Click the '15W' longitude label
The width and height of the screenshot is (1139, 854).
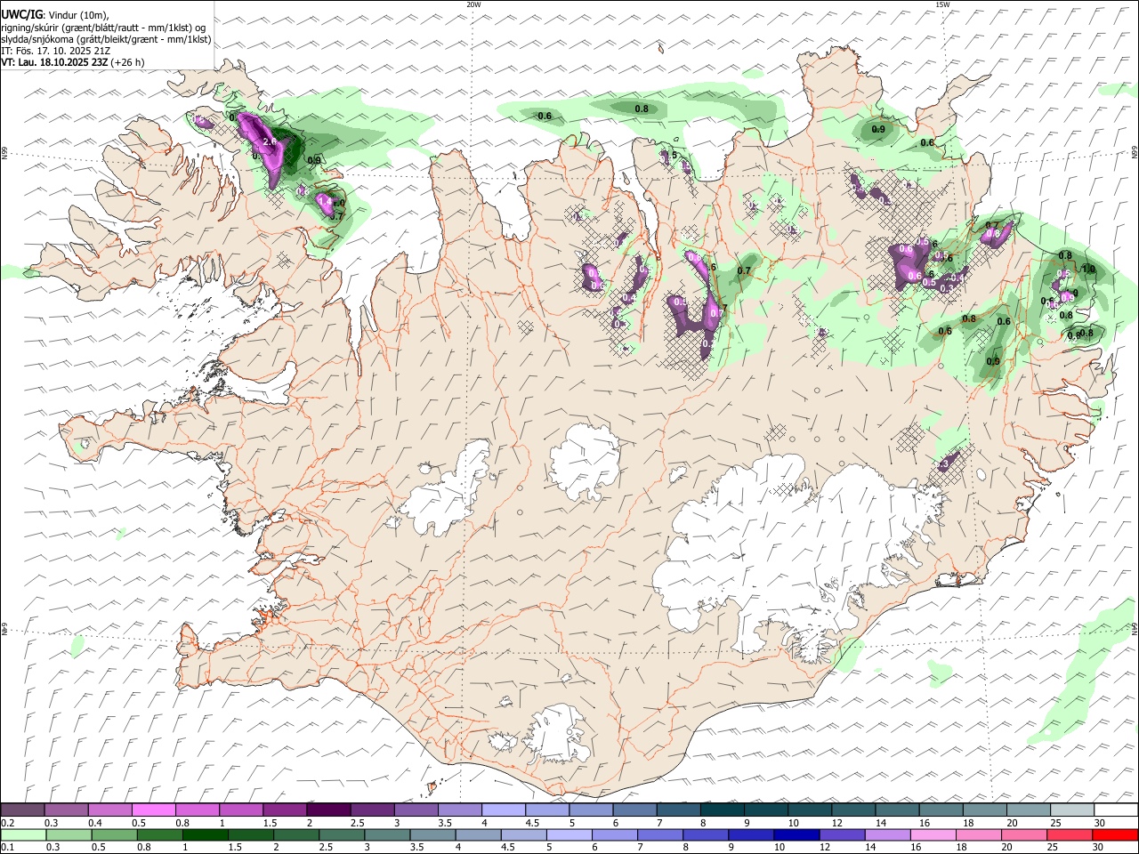click(942, 4)
